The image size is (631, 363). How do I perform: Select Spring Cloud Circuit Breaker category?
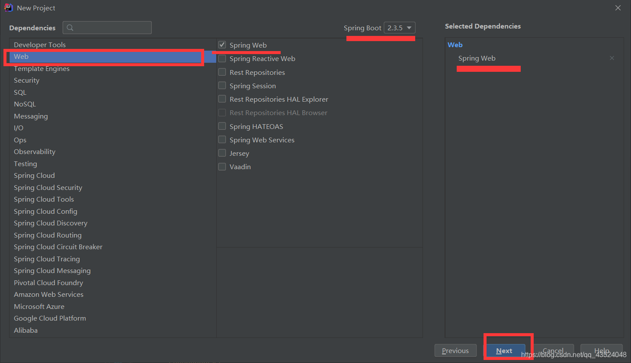(x=113, y=247)
